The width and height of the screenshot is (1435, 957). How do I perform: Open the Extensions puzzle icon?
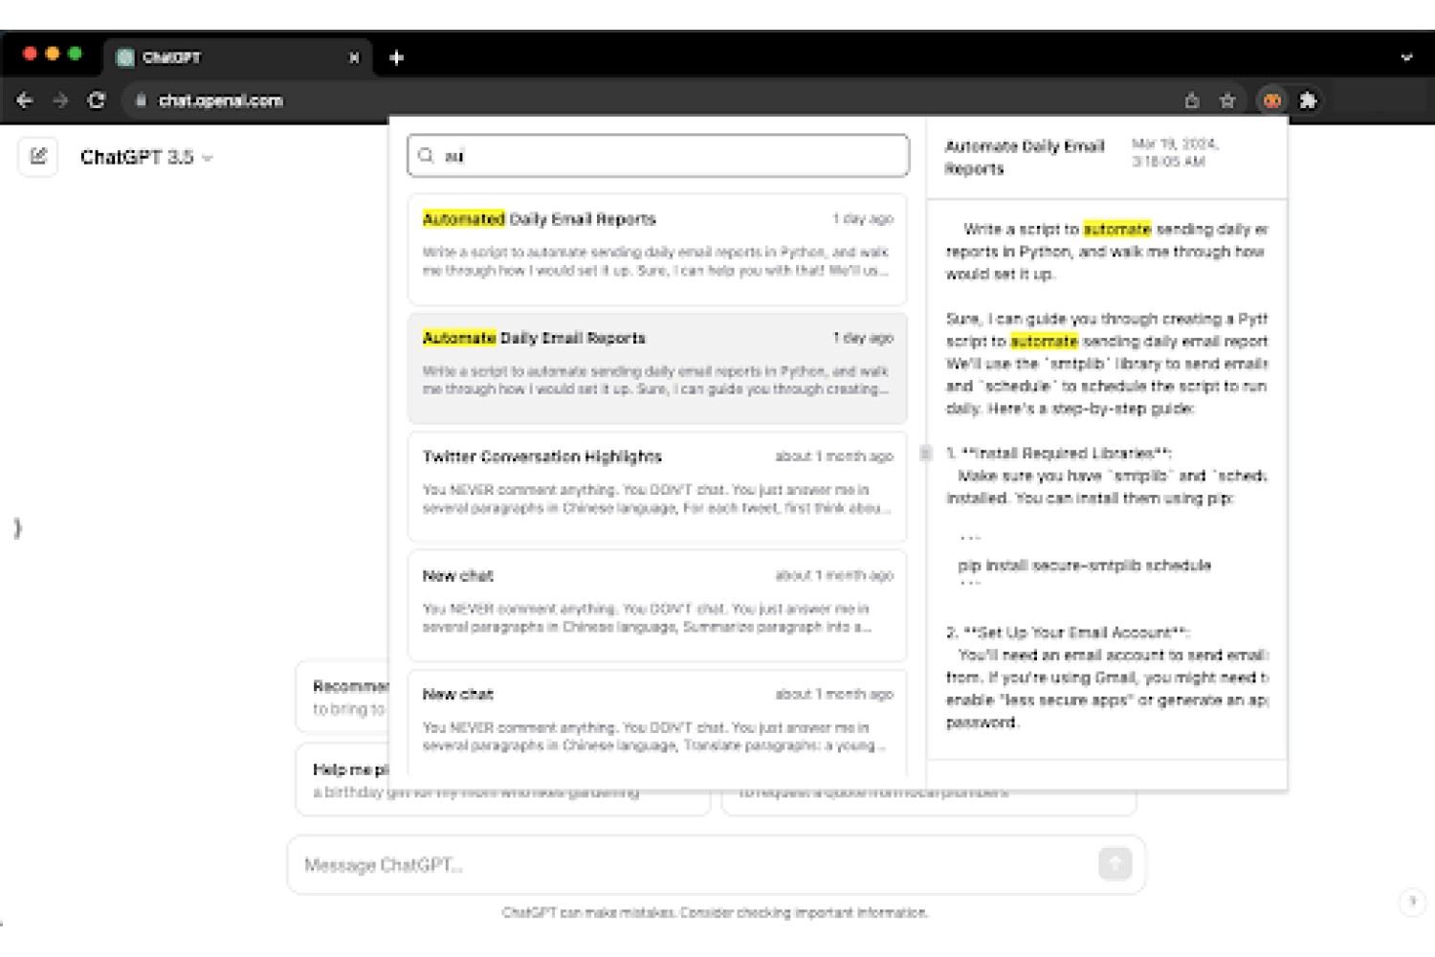pyautogui.click(x=1308, y=100)
